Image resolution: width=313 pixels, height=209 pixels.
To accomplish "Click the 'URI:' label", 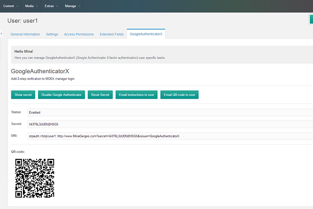I will [x=14, y=136].
